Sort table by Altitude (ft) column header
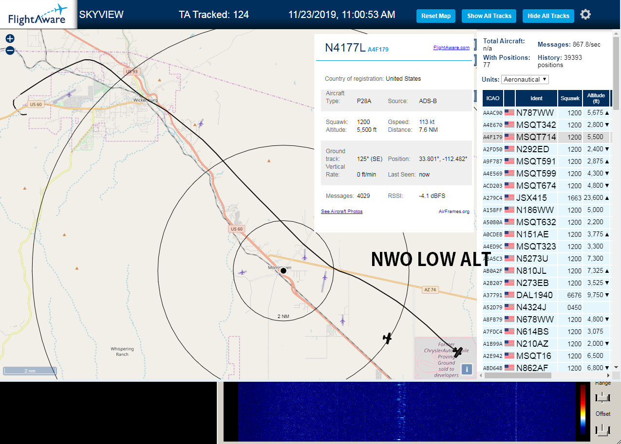 pos(596,98)
